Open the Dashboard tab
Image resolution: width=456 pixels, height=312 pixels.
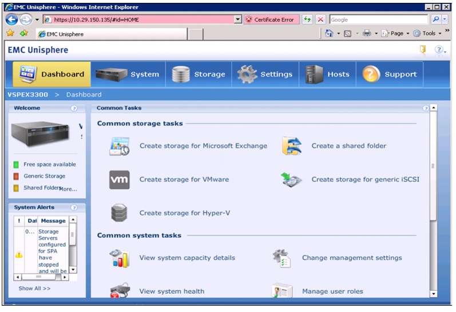[x=51, y=74]
